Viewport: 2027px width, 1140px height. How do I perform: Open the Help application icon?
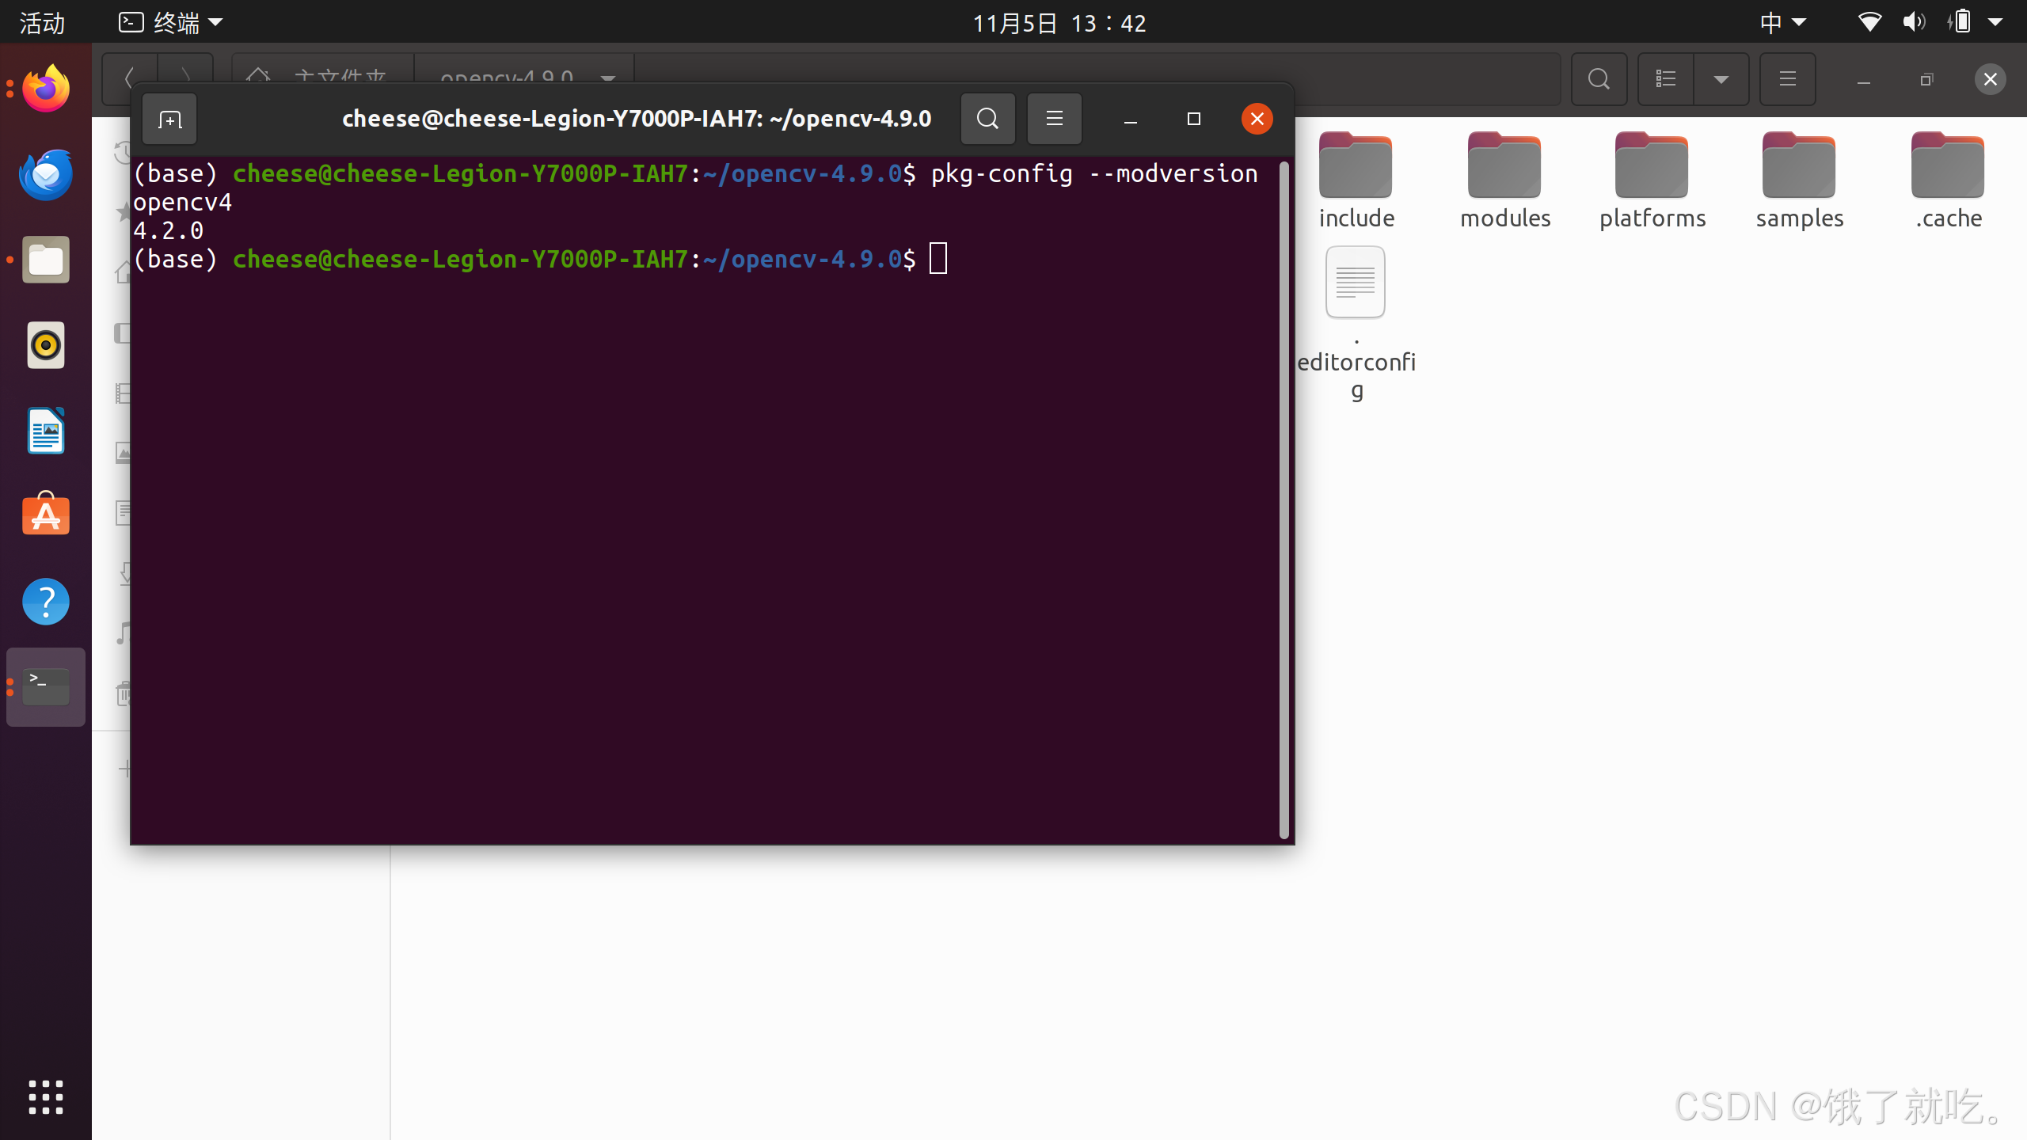[45, 602]
